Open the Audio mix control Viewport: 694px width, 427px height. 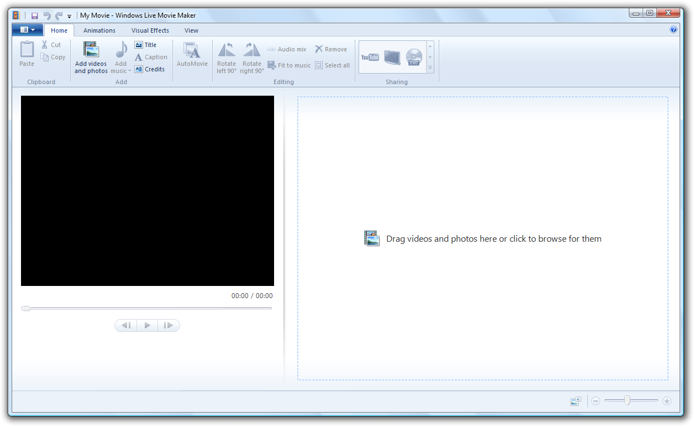tap(287, 49)
